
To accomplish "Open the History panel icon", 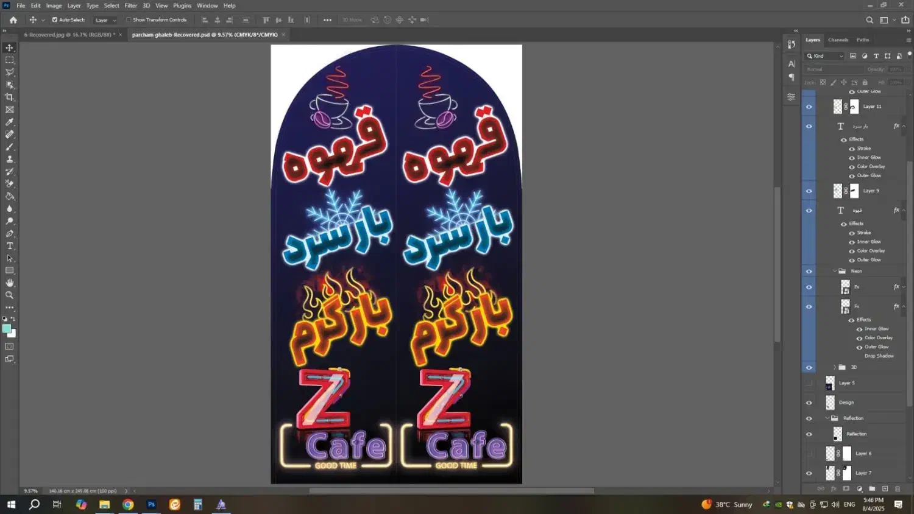I will tap(792, 44).
